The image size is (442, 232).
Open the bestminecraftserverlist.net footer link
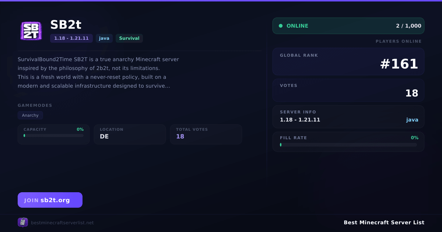(62, 222)
